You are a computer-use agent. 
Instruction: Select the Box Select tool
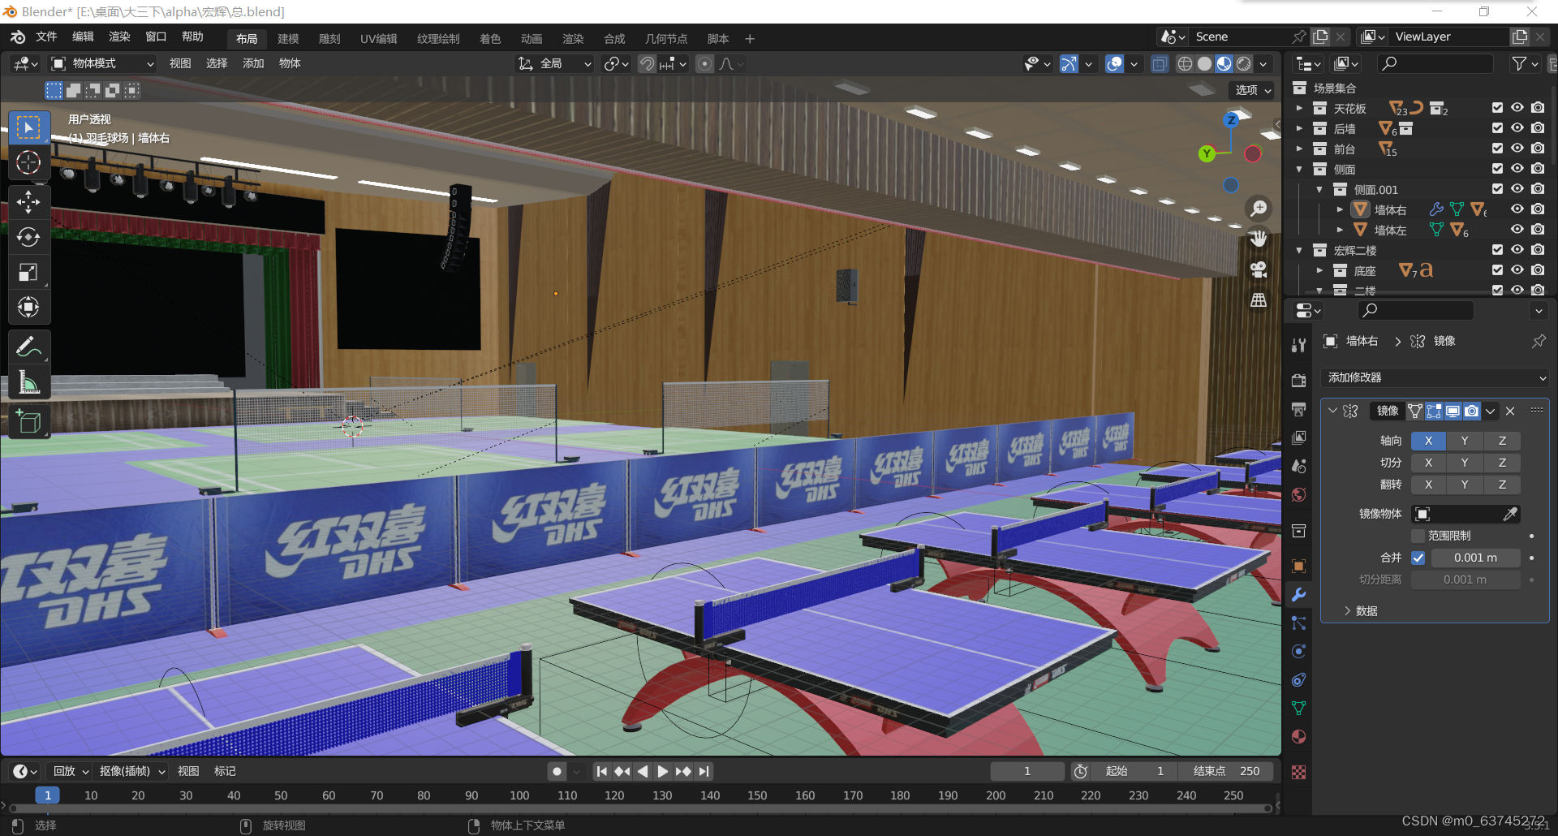coord(28,127)
